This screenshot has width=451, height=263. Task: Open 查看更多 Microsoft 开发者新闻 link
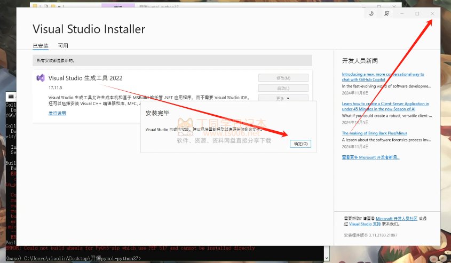coord(370,157)
